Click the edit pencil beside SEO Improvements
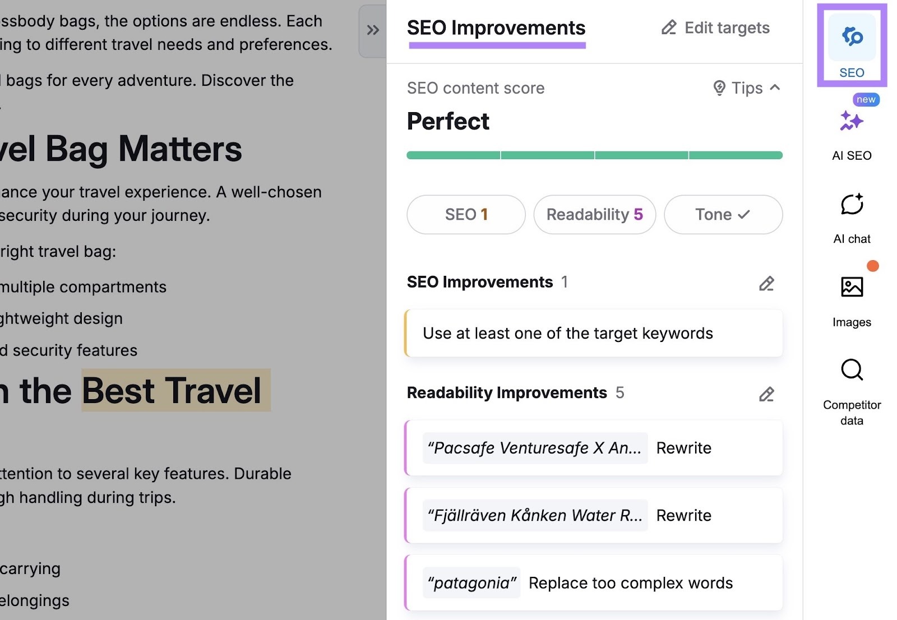 pos(766,284)
